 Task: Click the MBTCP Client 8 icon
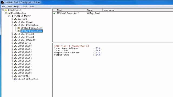point(15,70)
